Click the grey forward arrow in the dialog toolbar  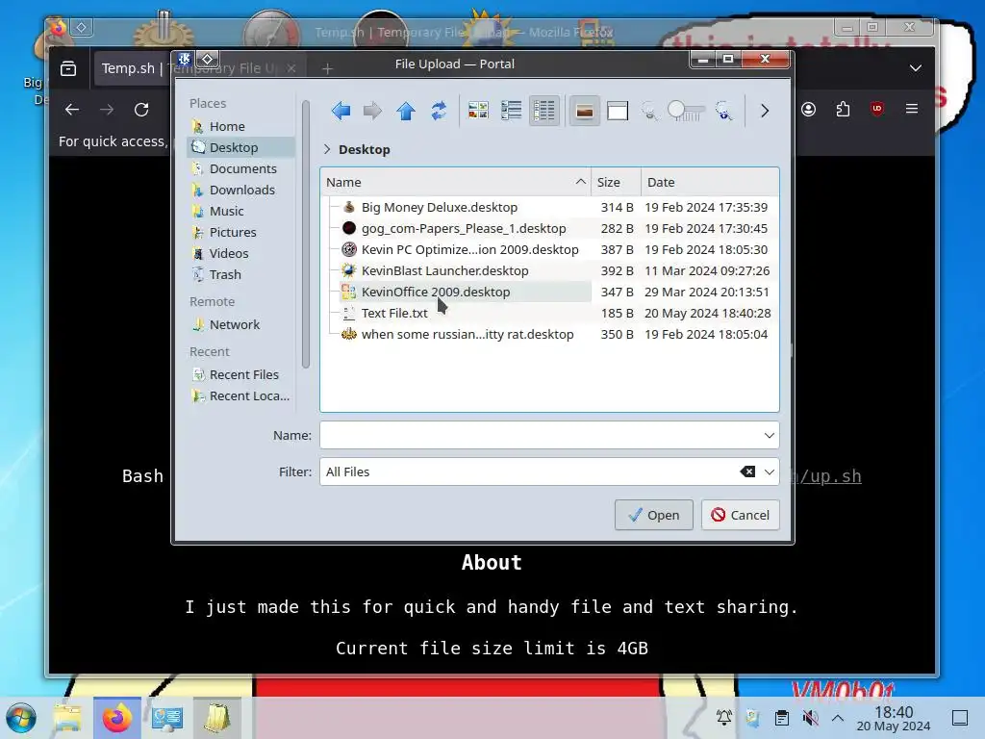[372, 112]
